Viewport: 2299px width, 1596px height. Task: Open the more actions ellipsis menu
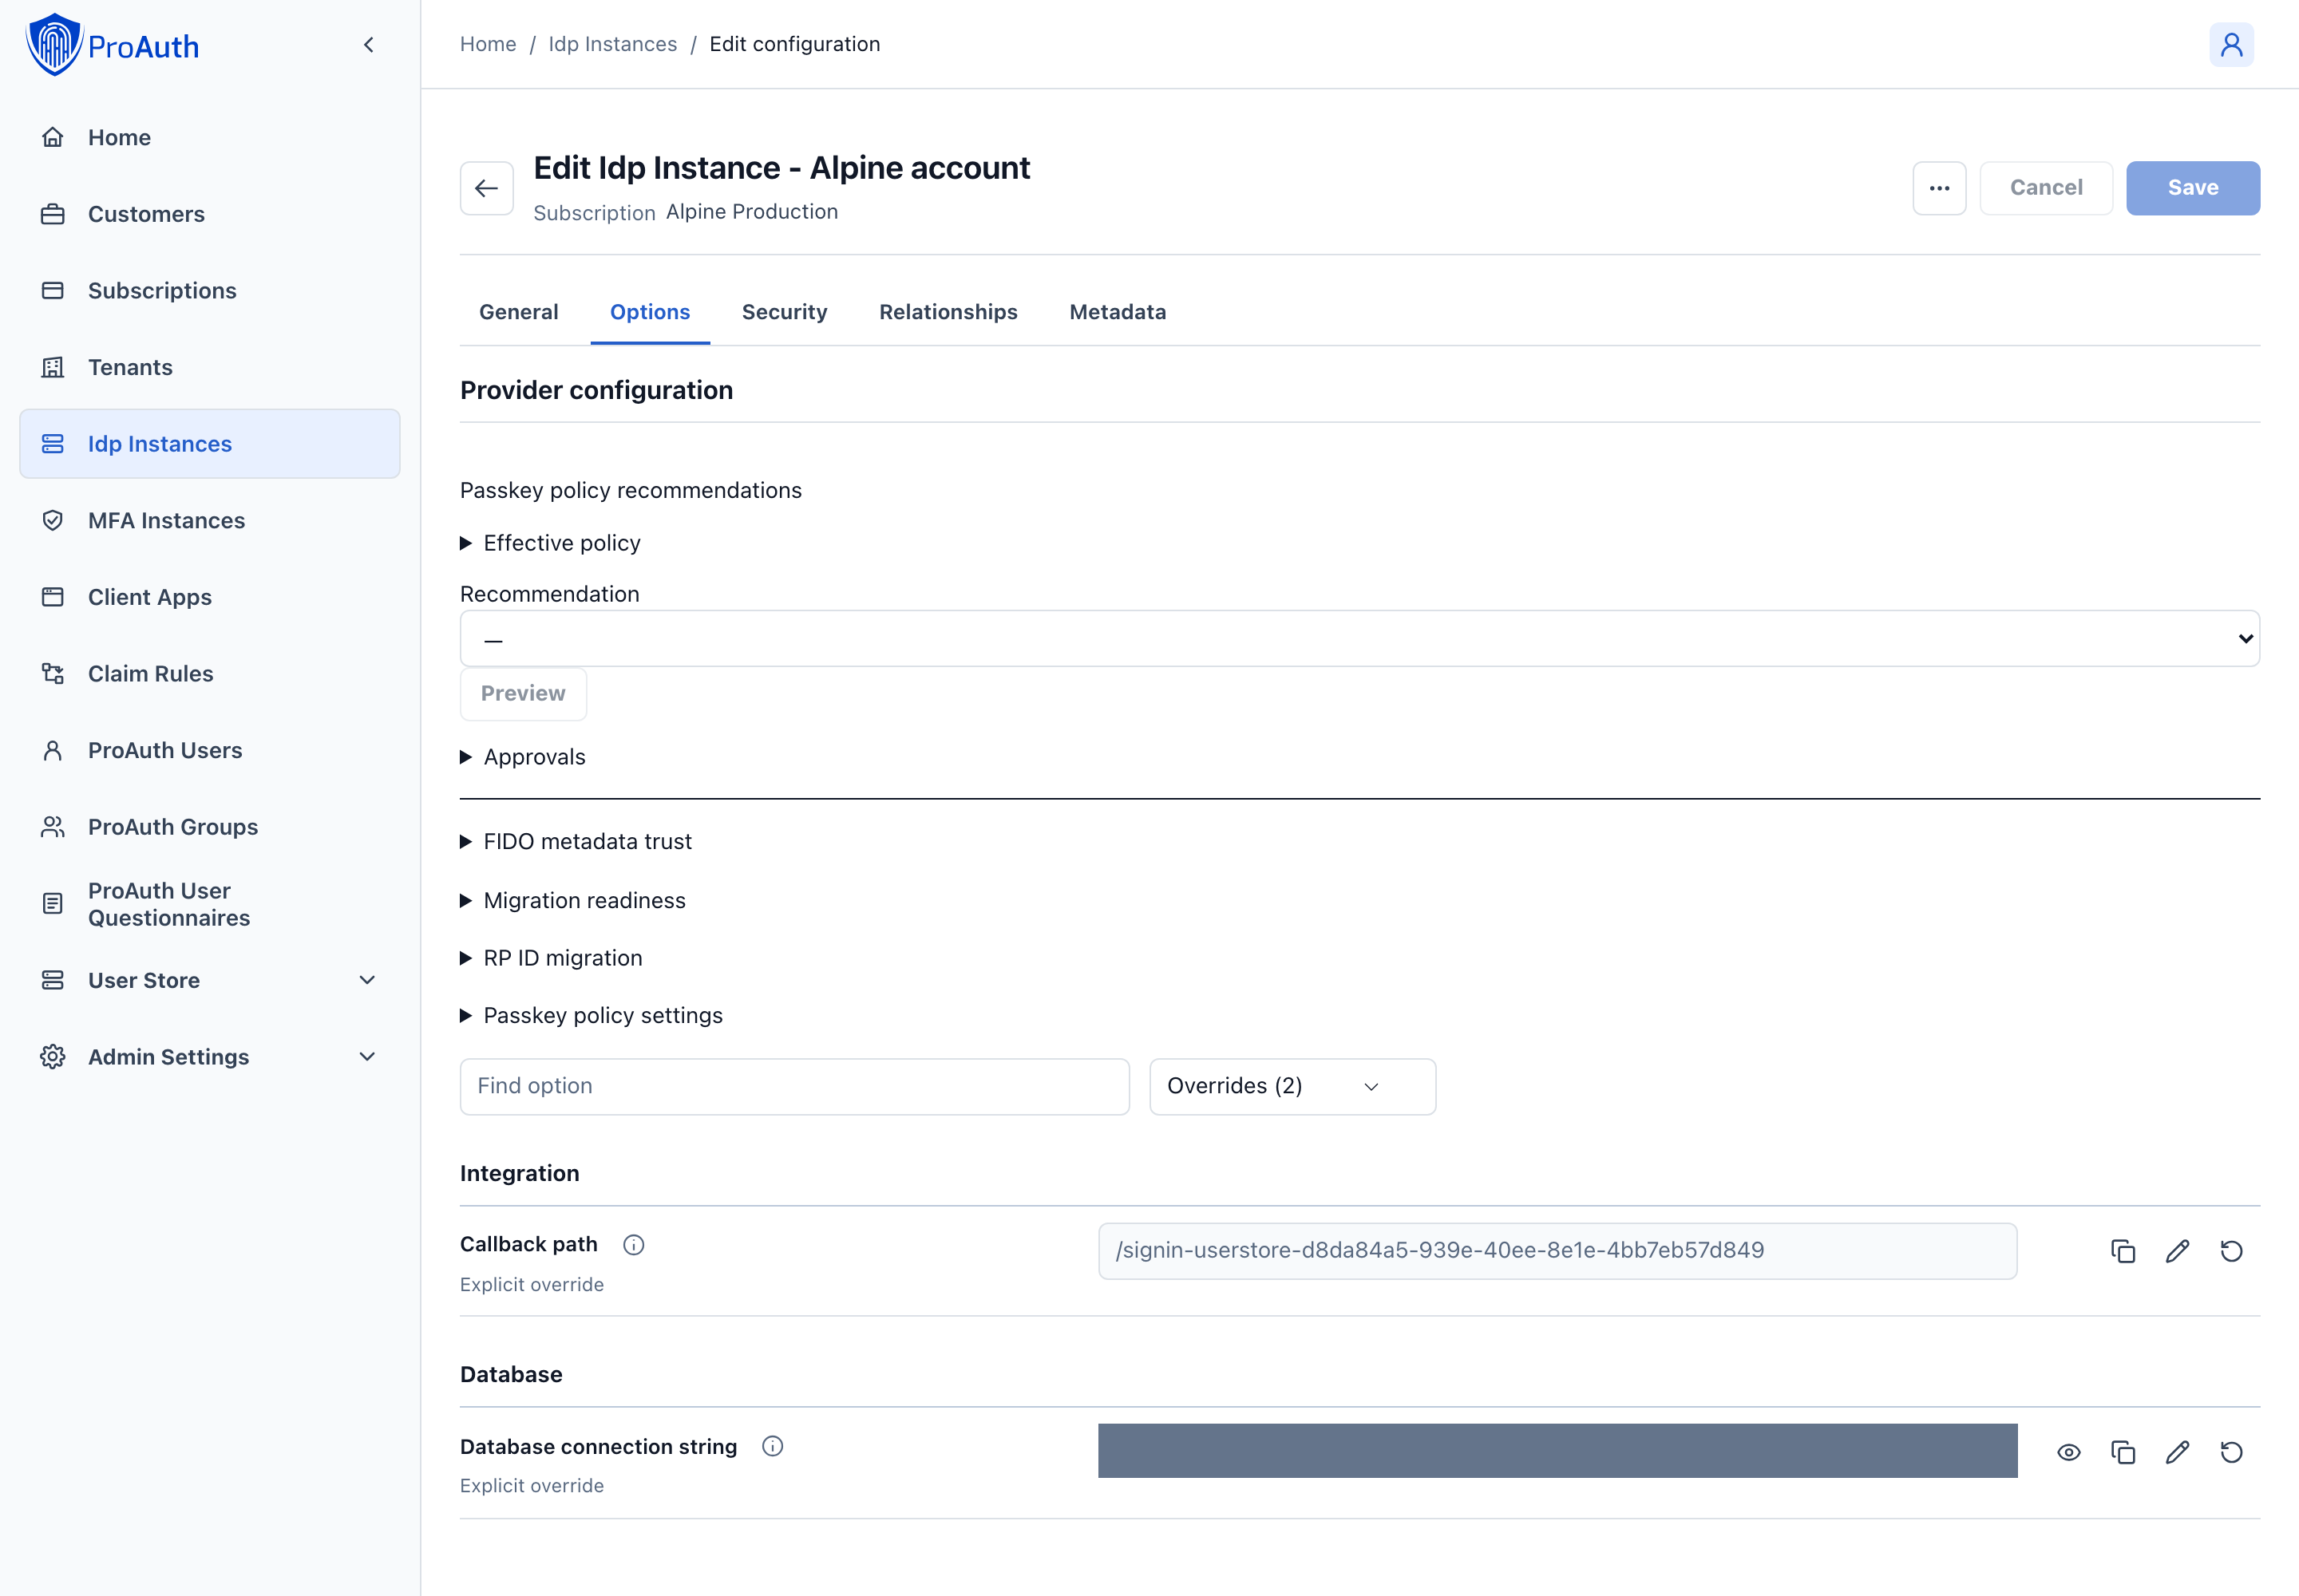[1939, 188]
